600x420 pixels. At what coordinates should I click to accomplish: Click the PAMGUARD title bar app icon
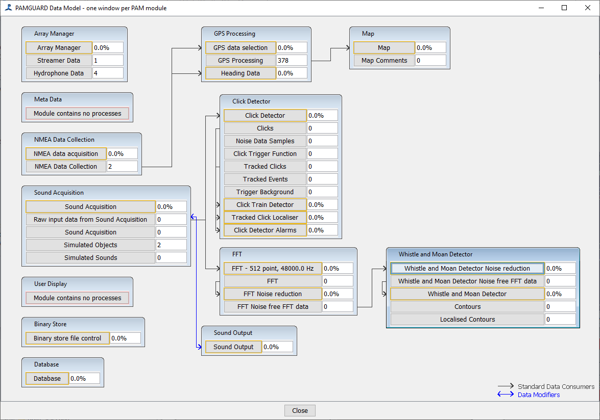[8, 8]
